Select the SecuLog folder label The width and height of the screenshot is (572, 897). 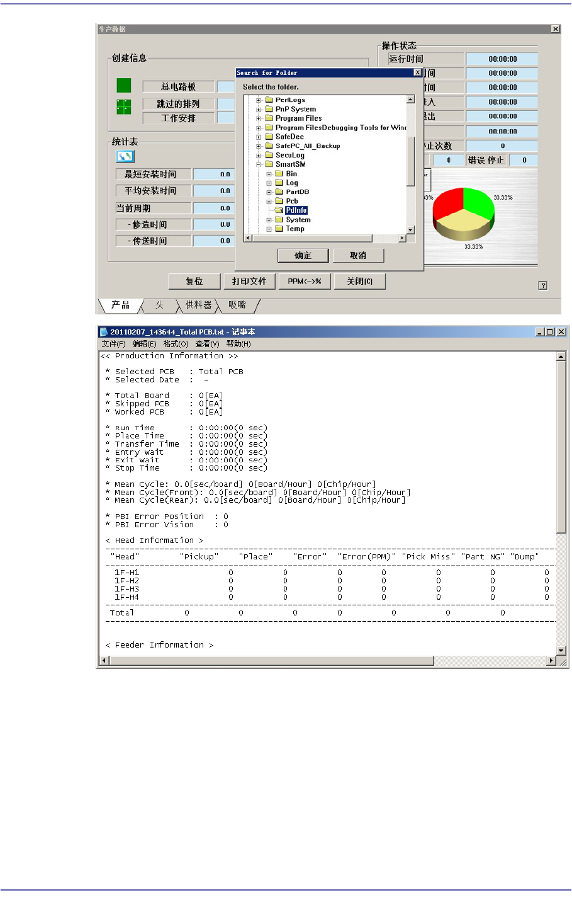pyautogui.click(x=290, y=155)
